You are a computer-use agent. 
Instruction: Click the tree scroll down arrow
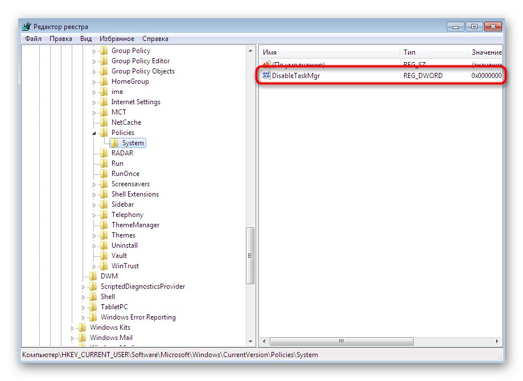[250, 341]
